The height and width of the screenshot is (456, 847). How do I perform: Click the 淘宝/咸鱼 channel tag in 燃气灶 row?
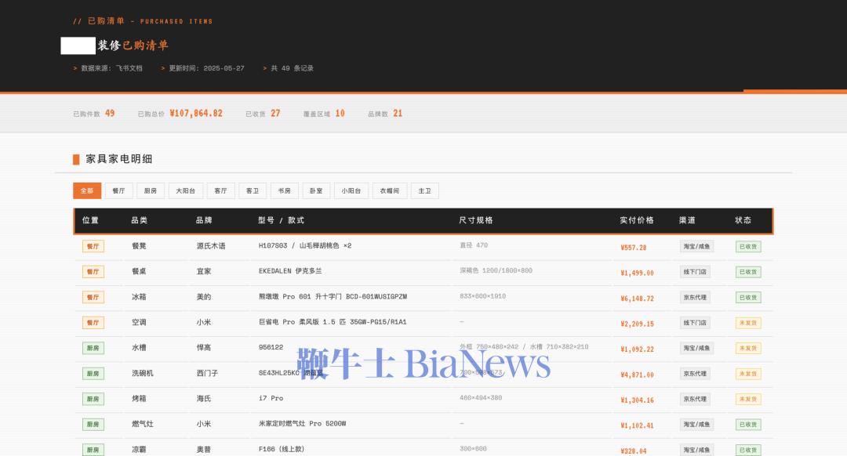click(x=697, y=425)
